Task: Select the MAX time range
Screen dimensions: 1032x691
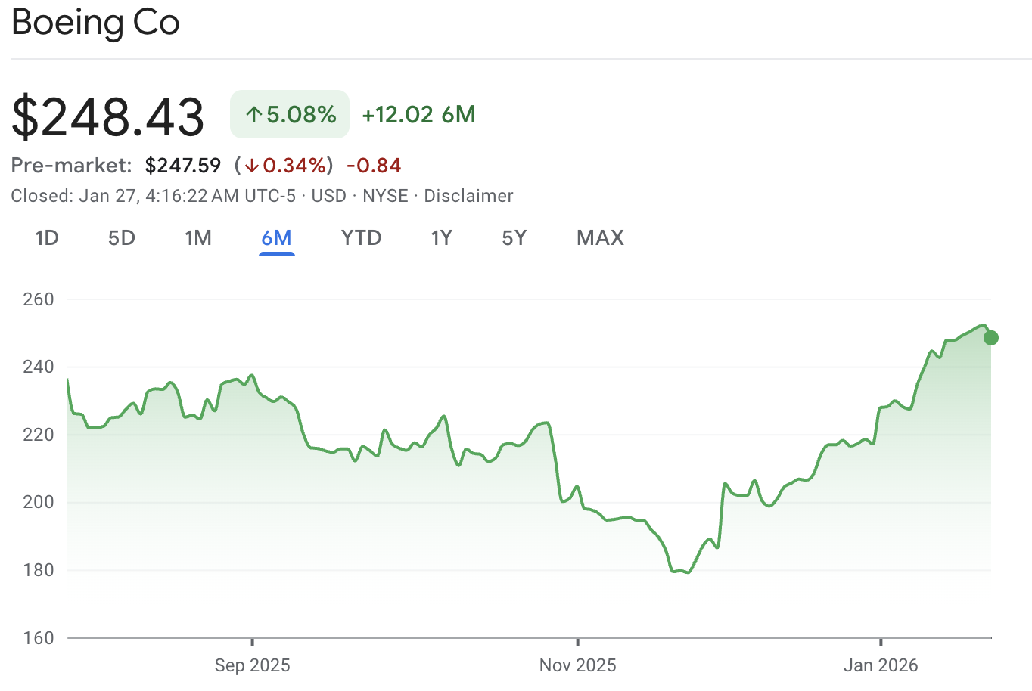Action: pos(600,237)
